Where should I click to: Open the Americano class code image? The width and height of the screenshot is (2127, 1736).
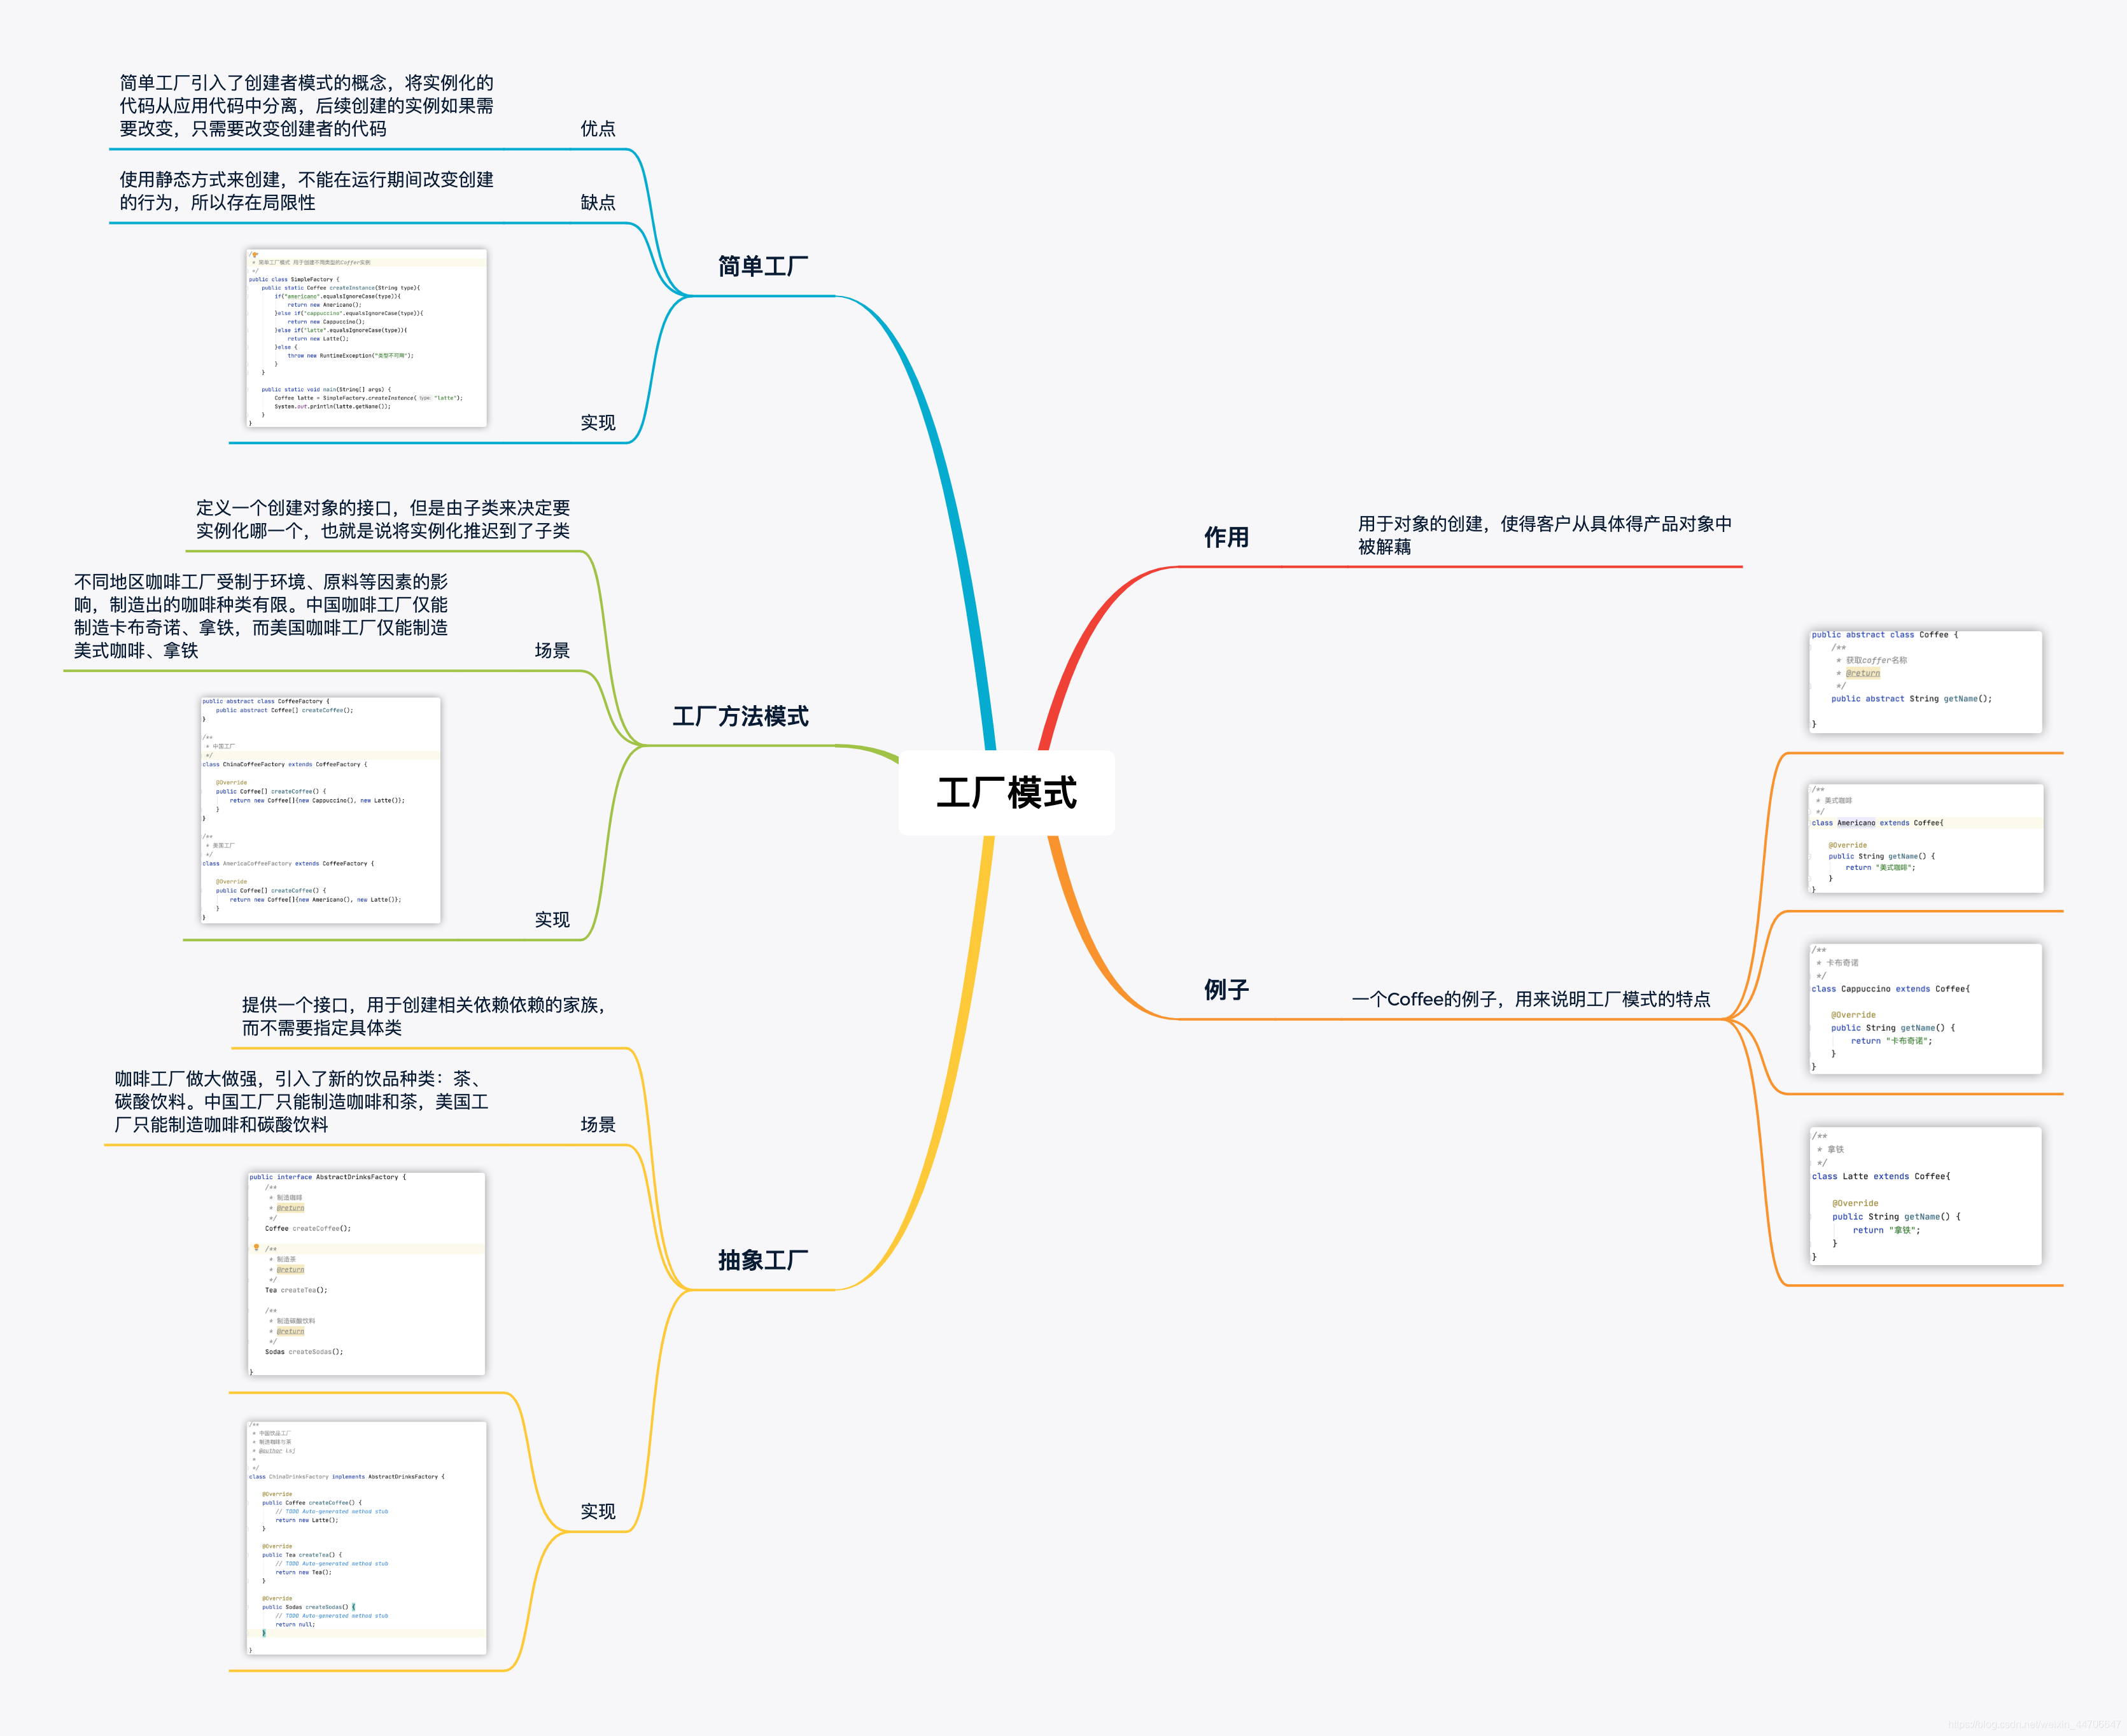point(1925,838)
